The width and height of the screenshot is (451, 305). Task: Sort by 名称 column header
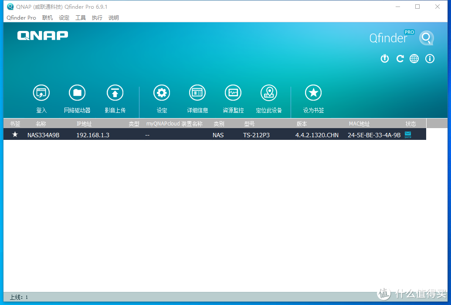pyautogui.click(x=41, y=124)
